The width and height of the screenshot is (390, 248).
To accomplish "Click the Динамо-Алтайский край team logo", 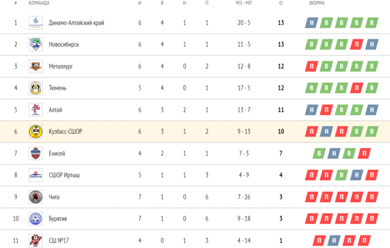I will point(36,22).
